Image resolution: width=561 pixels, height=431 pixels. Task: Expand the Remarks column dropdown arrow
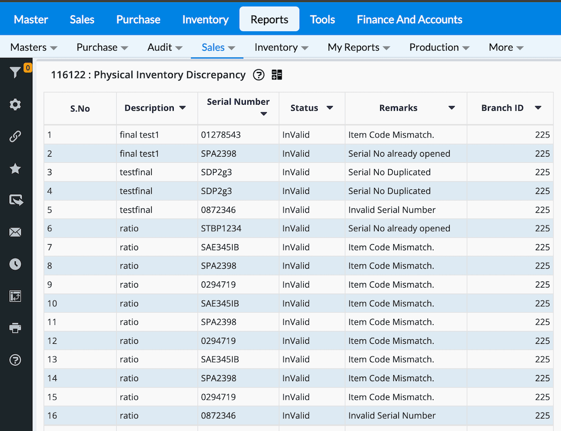(x=452, y=108)
